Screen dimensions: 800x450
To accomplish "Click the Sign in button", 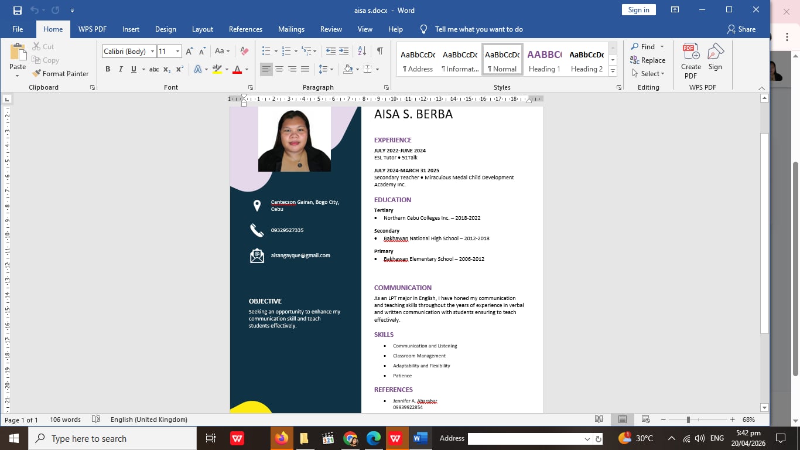I will point(638,10).
